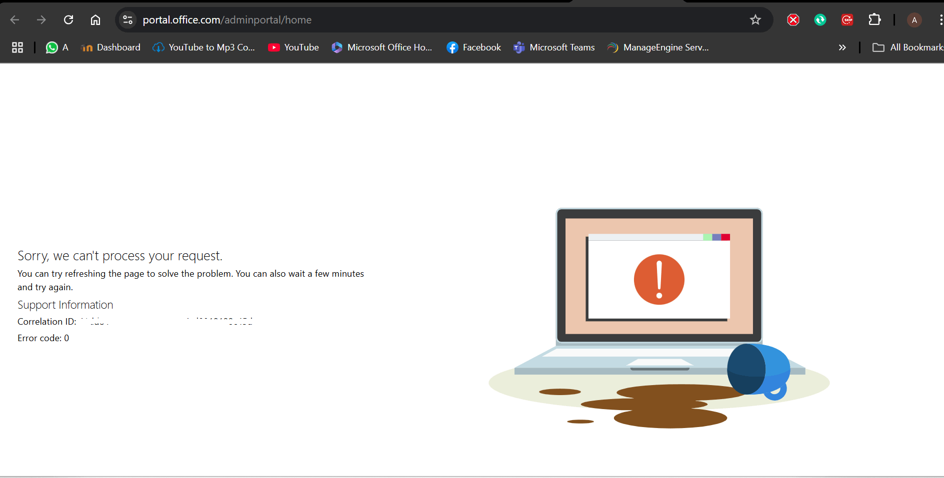
Task: Open WhatsApp bookmark labeled A
Action: [x=57, y=47]
